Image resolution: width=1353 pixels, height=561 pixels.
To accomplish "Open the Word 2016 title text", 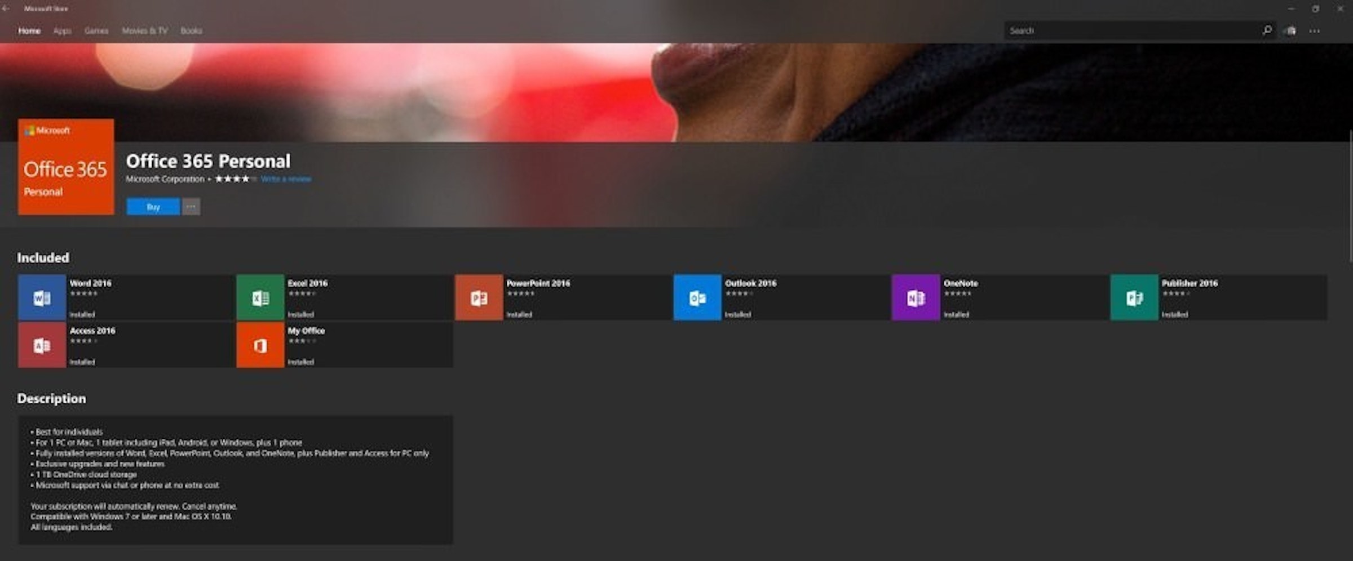I will [x=91, y=283].
